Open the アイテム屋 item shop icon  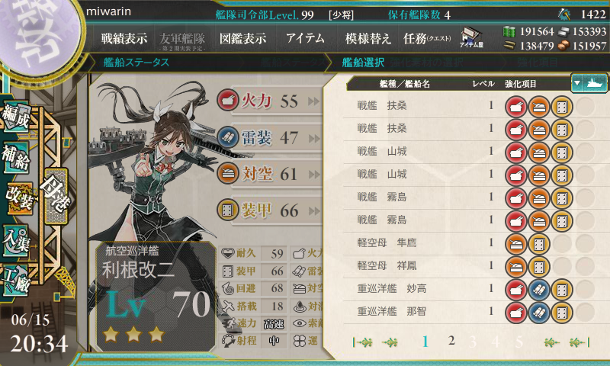pos(470,37)
